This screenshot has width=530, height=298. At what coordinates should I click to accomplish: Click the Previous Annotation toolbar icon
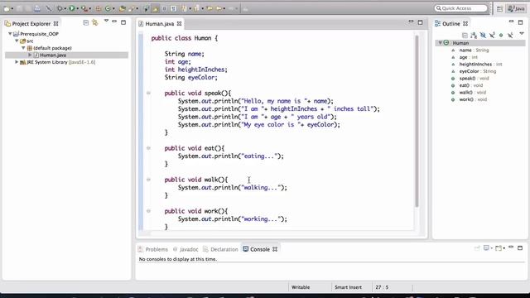click(x=197, y=8)
